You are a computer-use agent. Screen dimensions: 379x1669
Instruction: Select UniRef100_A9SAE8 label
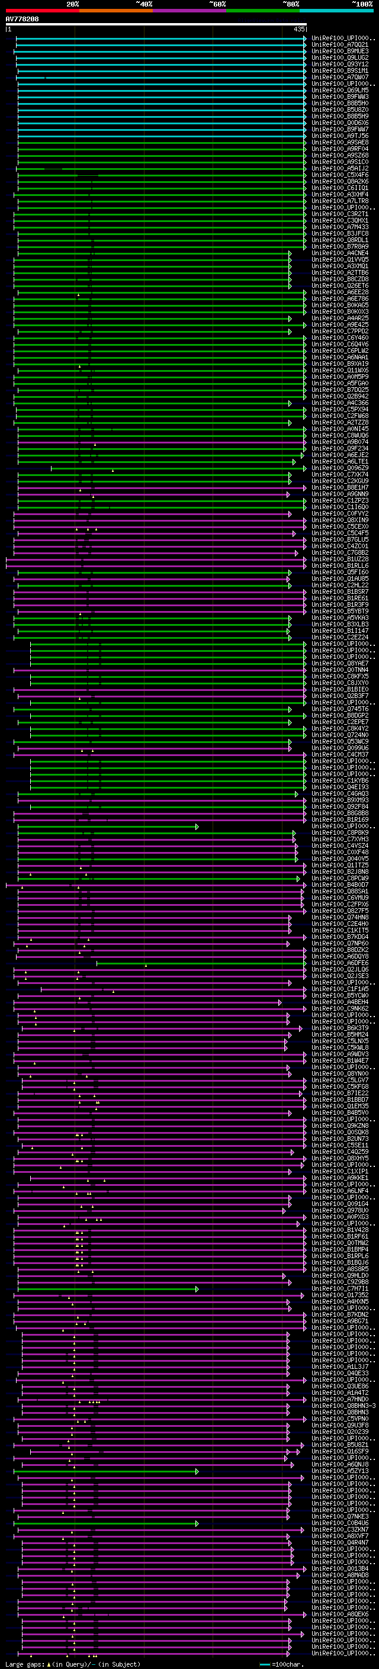340,143
